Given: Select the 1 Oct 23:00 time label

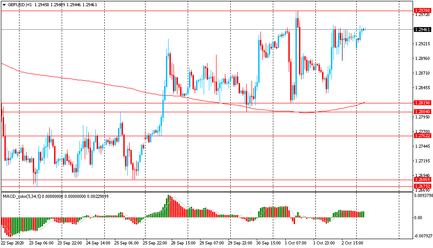Looking at the screenshot, I should [x=324, y=243].
